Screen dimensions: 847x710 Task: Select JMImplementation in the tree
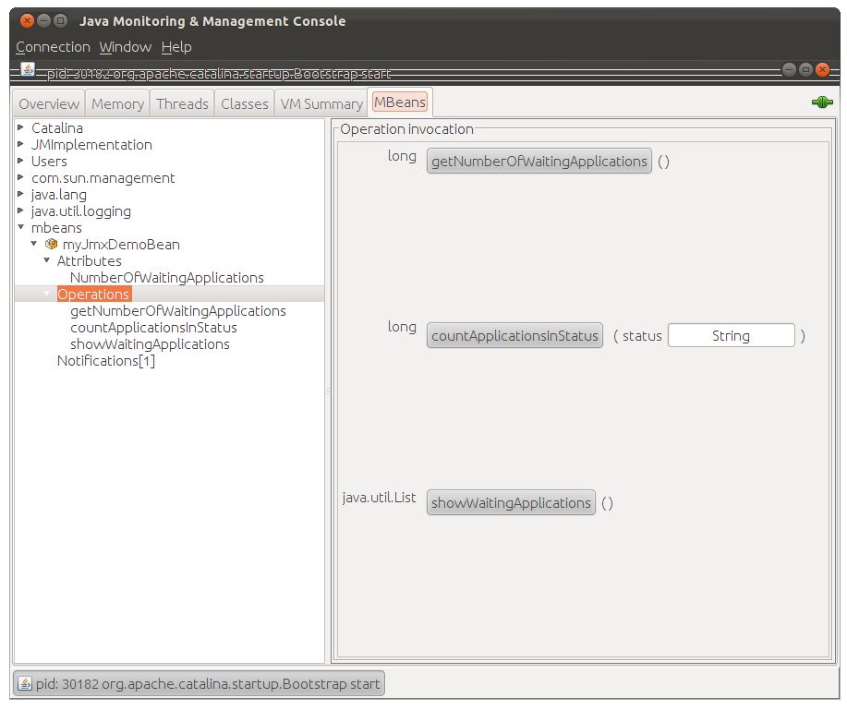[91, 145]
